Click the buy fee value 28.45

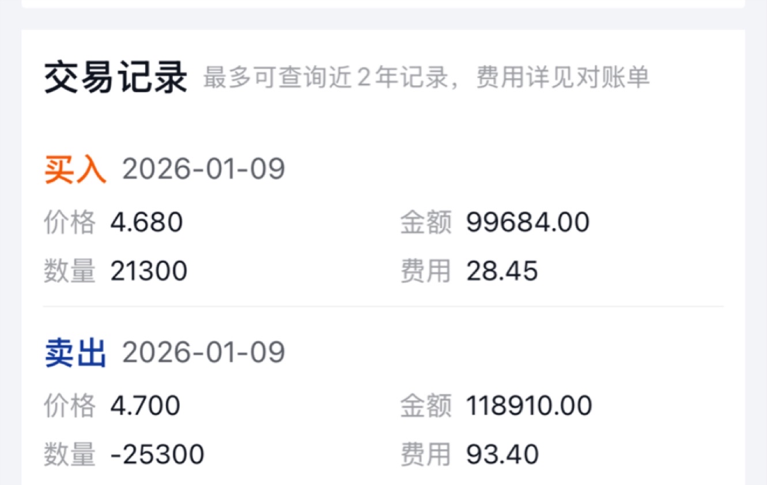pyautogui.click(x=502, y=271)
